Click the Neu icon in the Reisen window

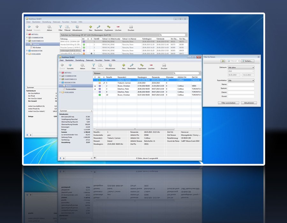point(123,65)
